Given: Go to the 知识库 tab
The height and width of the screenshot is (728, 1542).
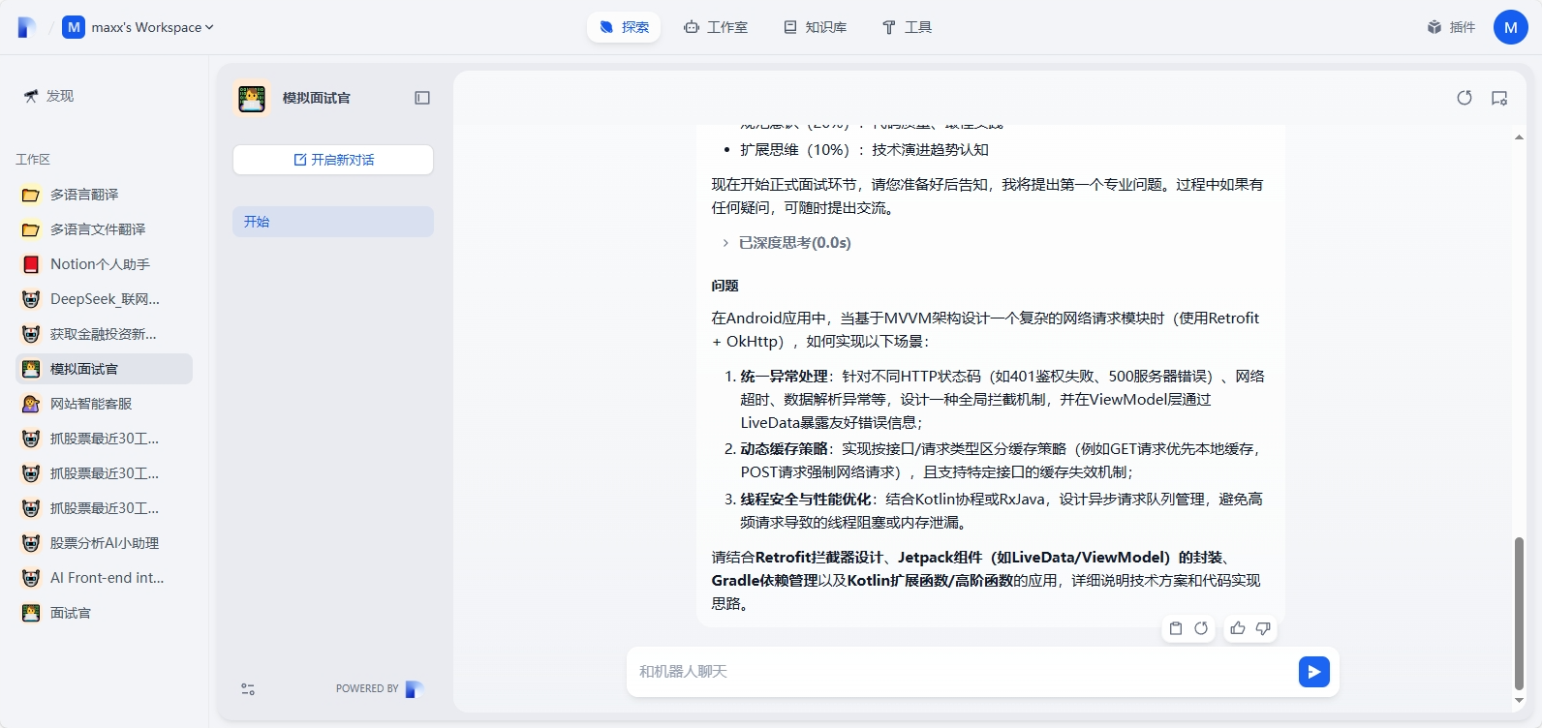Looking at the screenshot, I should click(815, 27).
